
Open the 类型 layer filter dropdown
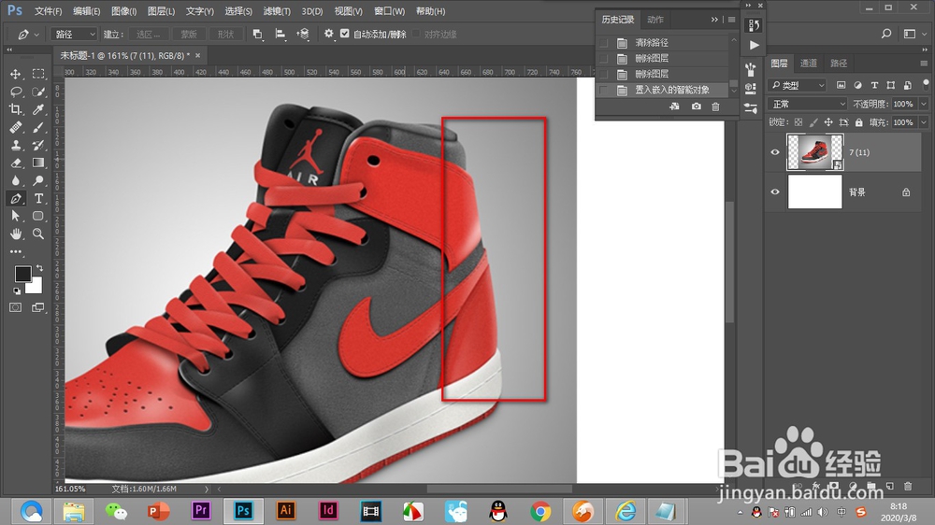click(x=798, y=85)
